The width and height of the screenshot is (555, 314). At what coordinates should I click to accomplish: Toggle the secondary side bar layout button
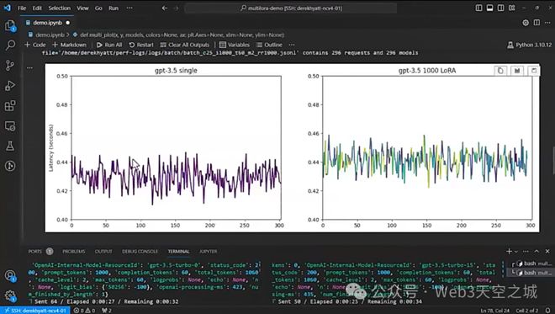pyautogui.click(x=501, y=8)
